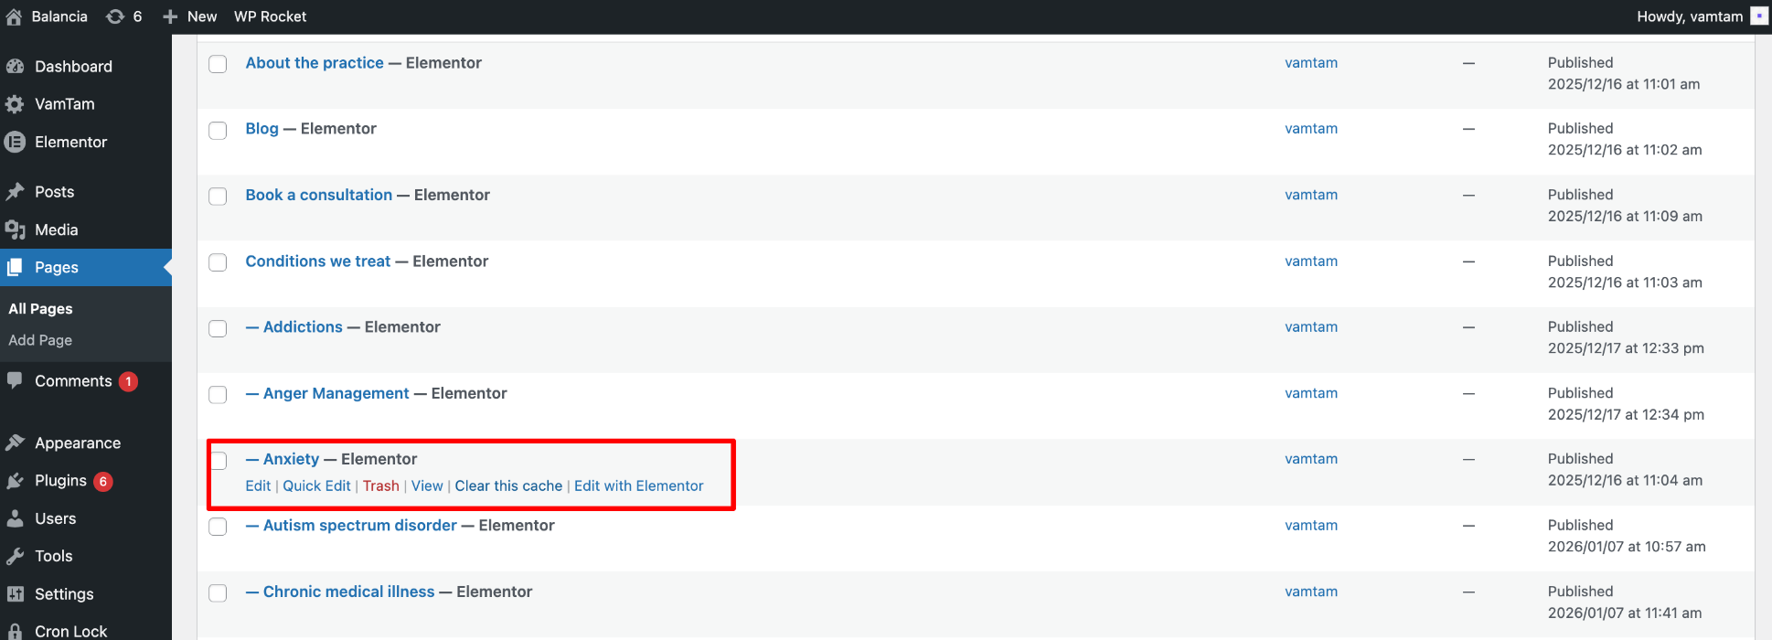Click date 2026/01/07 at 10:57 am
The width and height of the screenshot is (1772, 640).
pyautogui.click(x=1627, y=547)
